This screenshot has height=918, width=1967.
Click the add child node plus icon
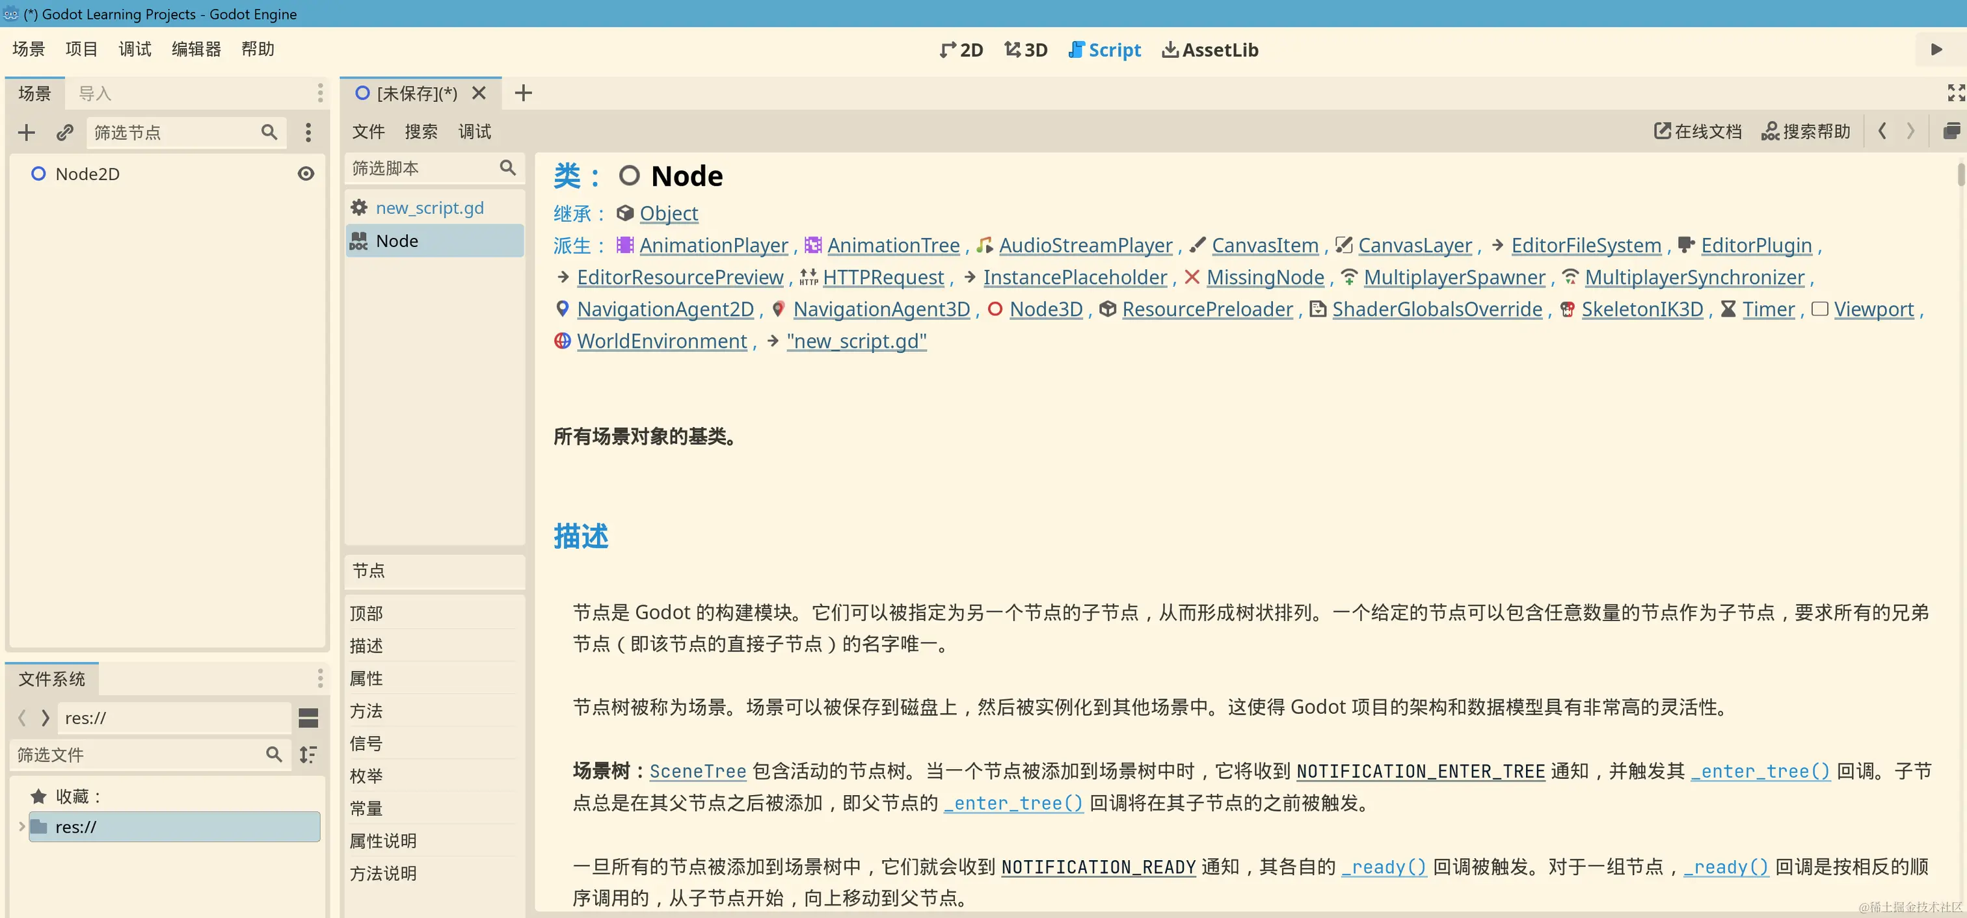point(27,133)
